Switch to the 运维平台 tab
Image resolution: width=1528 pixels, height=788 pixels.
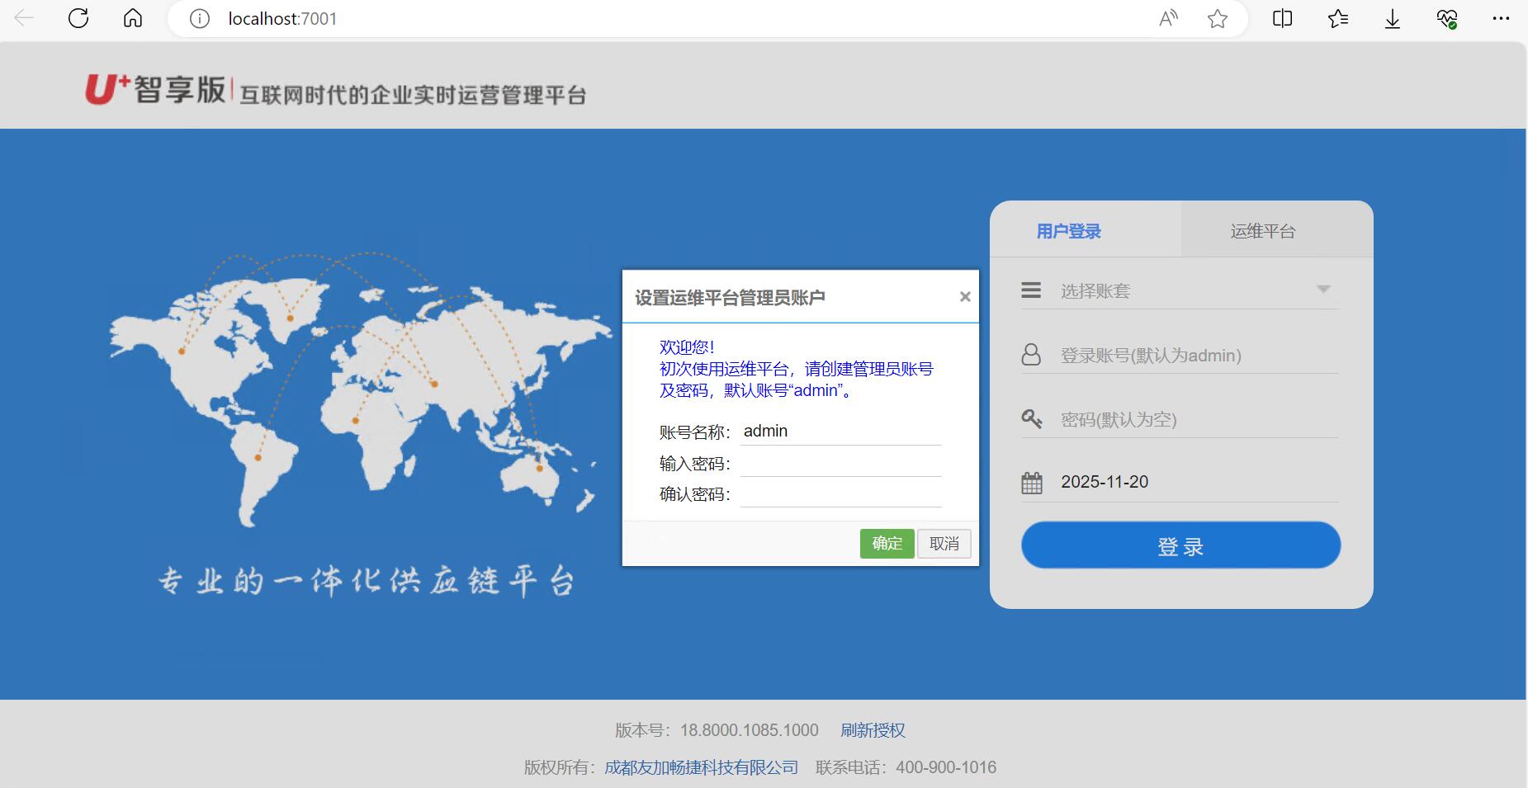[x=1262, y=231]
